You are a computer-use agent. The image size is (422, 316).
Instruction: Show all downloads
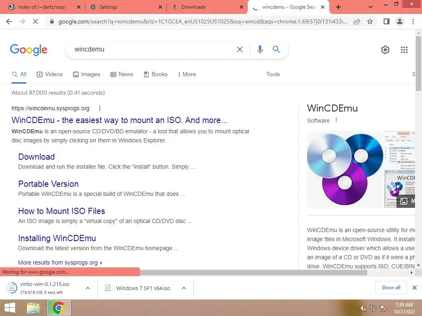(x=391, y=288)
